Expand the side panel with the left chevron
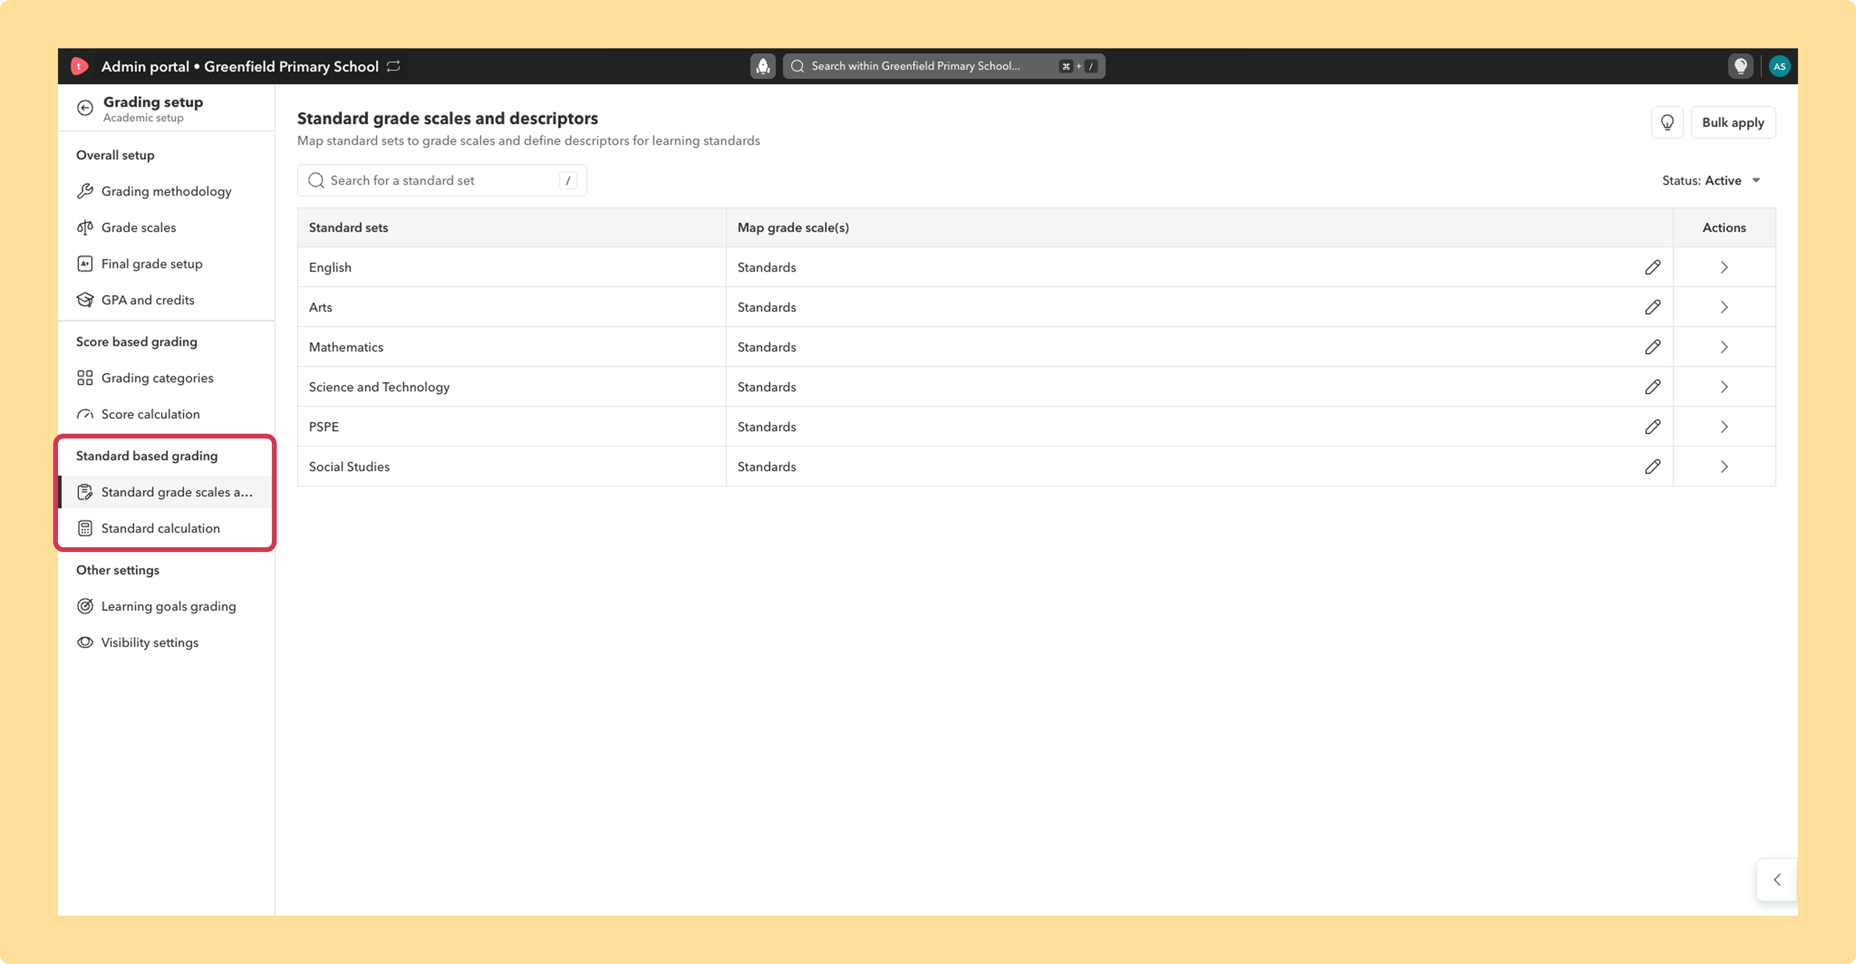1856x964 pixels. click(1777, 880)
